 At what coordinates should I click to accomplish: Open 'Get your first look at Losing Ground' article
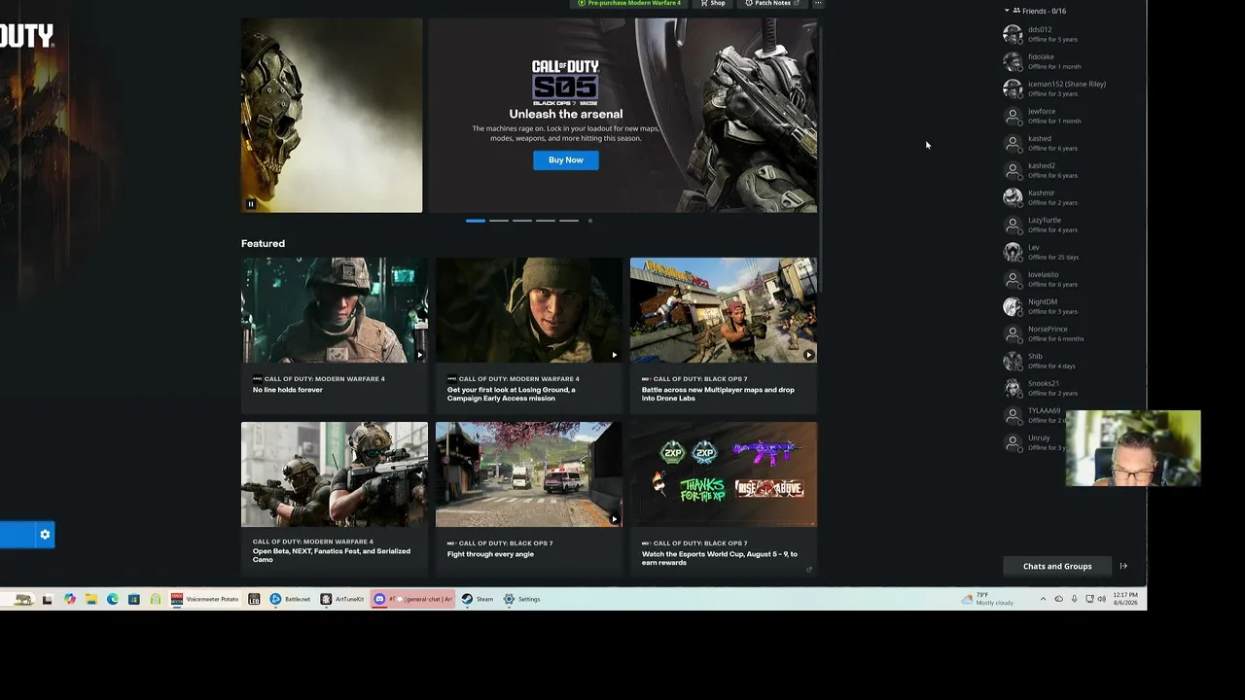[x=511, y=394]
